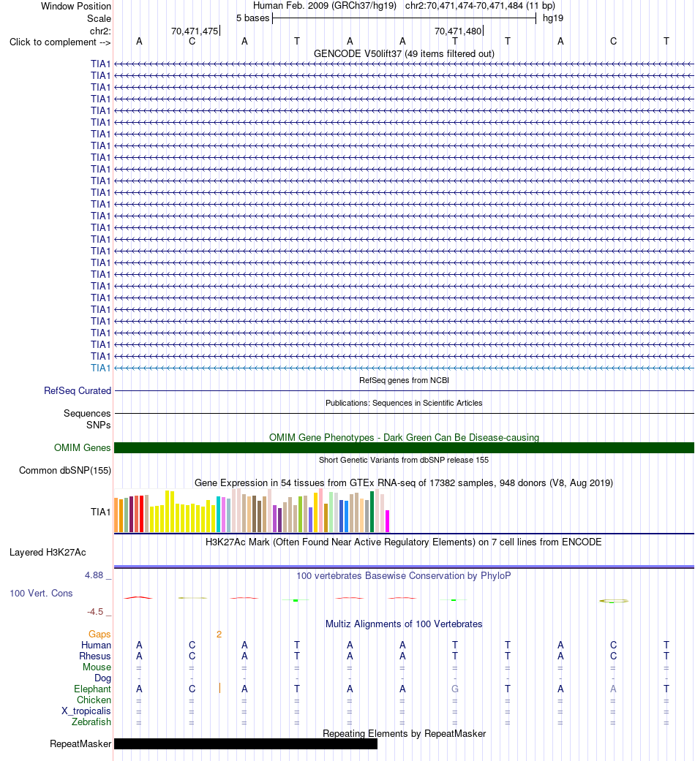The width and height of the screenshot is (695, 761).
Task: Click the H3K27Ac Mark track title
Action: tap(404, 542)
